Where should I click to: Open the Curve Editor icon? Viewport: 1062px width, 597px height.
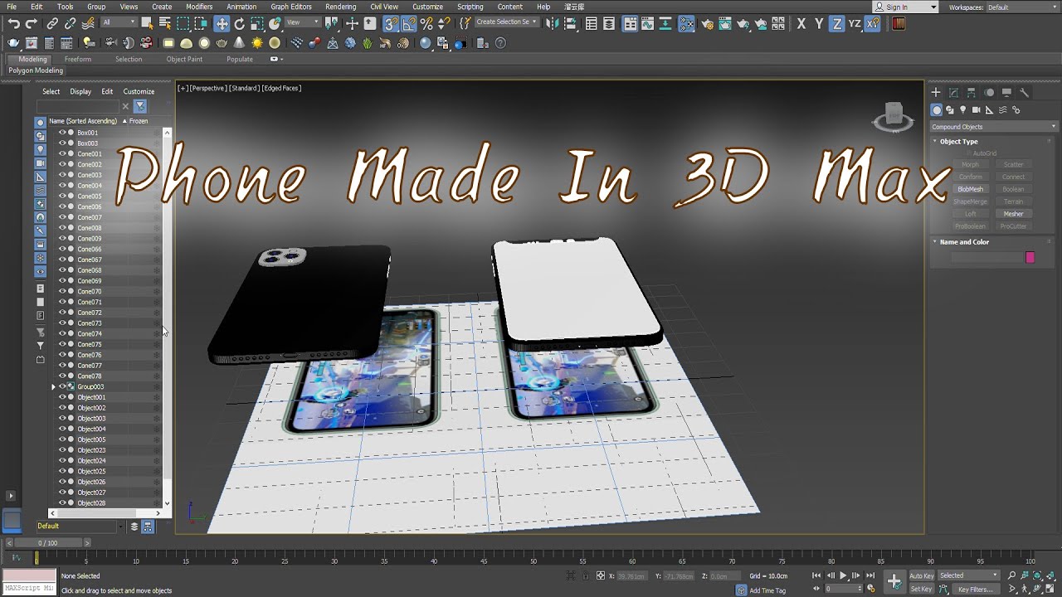coord(647,24)
